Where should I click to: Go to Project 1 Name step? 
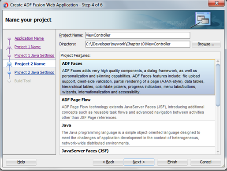[x=27, y=47]
